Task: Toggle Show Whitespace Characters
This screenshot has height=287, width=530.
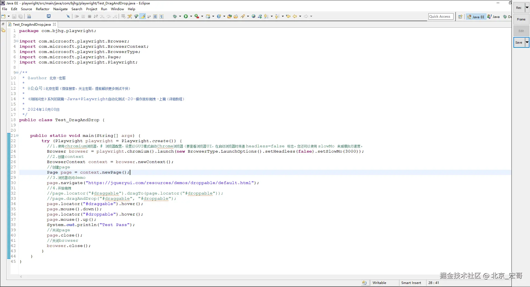Action: point(161,17)
